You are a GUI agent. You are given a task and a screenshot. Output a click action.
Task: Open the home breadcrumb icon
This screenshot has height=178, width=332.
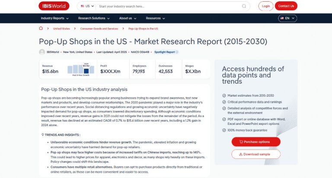click(41, 28)
